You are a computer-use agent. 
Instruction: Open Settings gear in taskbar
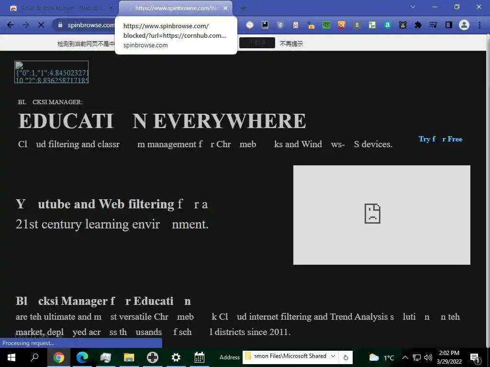tap(176, 357)
